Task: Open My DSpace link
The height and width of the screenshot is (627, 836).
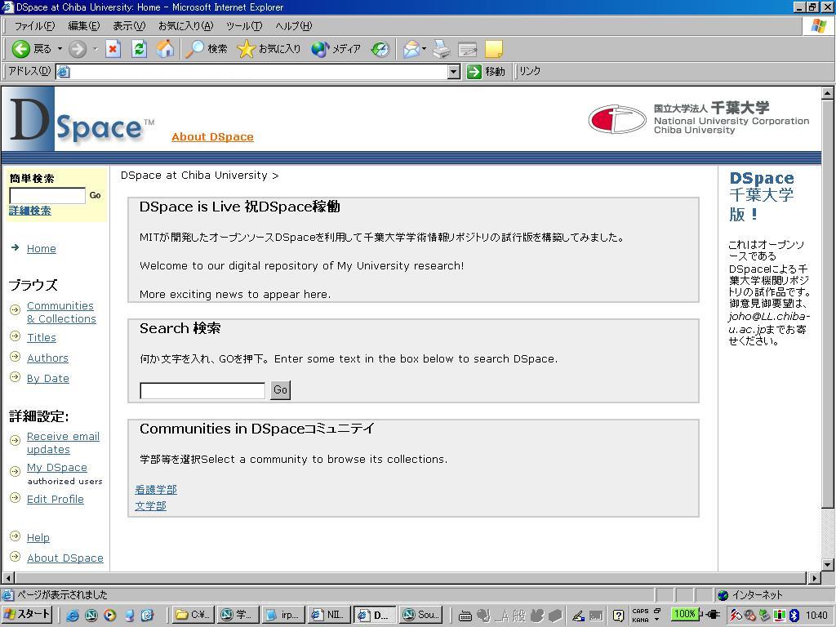Action: pos(56,467)
